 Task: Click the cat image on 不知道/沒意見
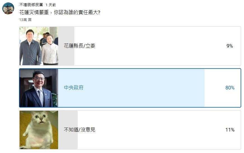[39, 130]
